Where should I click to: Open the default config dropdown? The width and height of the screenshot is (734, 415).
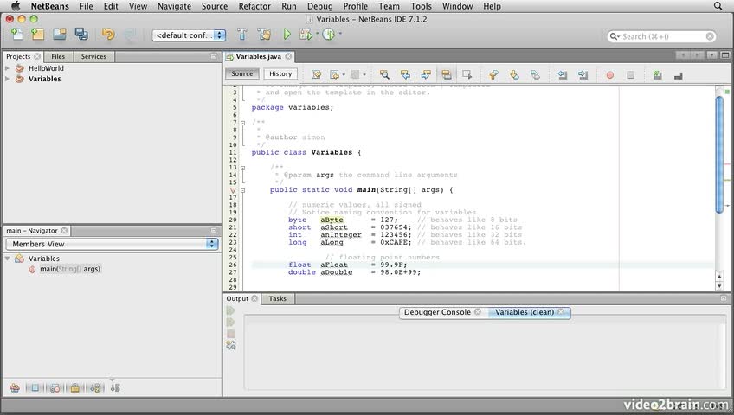[x=189, y=35]
